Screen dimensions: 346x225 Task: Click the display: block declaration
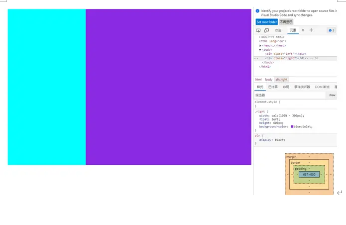click(x=272, y=140)
